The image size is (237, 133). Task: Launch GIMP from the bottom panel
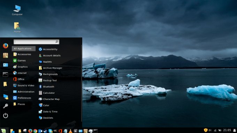55,131
